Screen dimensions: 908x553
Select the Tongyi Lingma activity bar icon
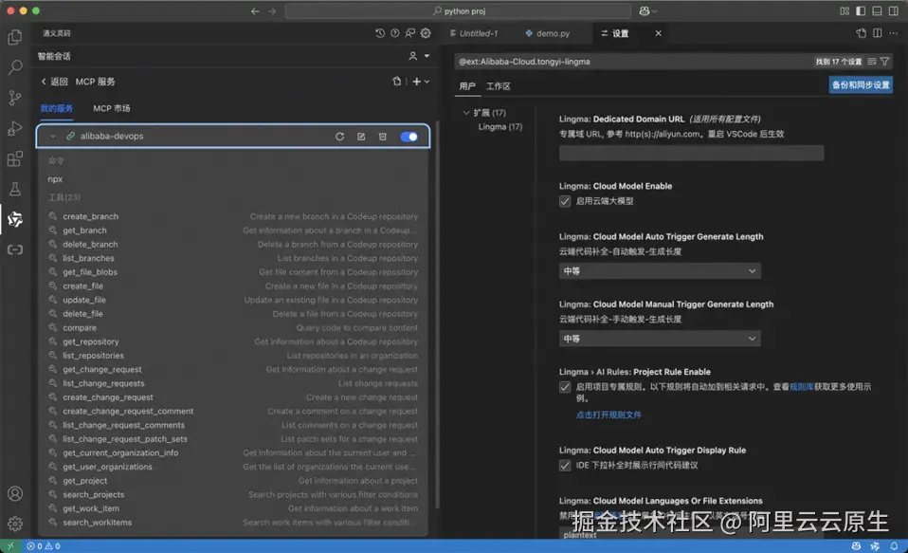click(x=15, y=219)
